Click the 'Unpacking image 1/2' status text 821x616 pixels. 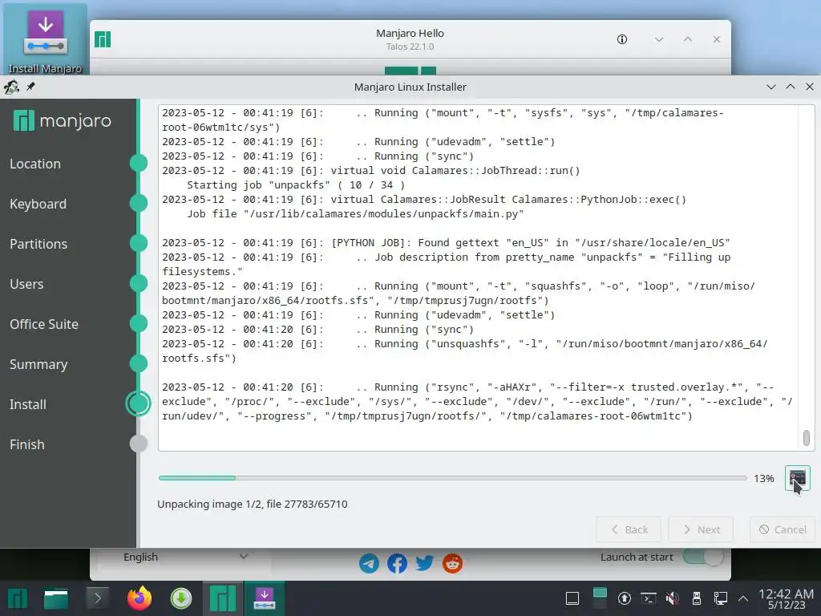(x=253, y=504)
